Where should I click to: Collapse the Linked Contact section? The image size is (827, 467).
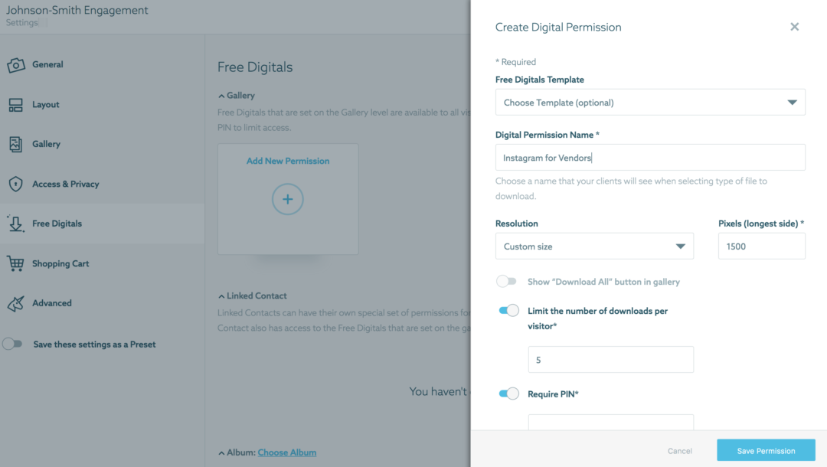coord(221,296)
